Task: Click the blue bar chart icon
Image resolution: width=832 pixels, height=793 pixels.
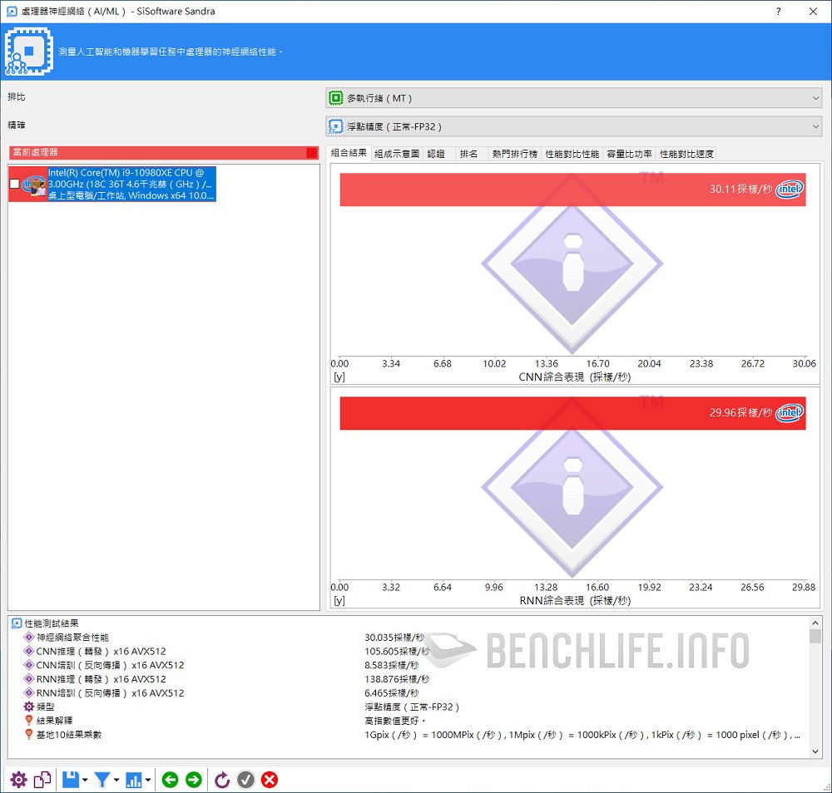Action: point(134,780)
